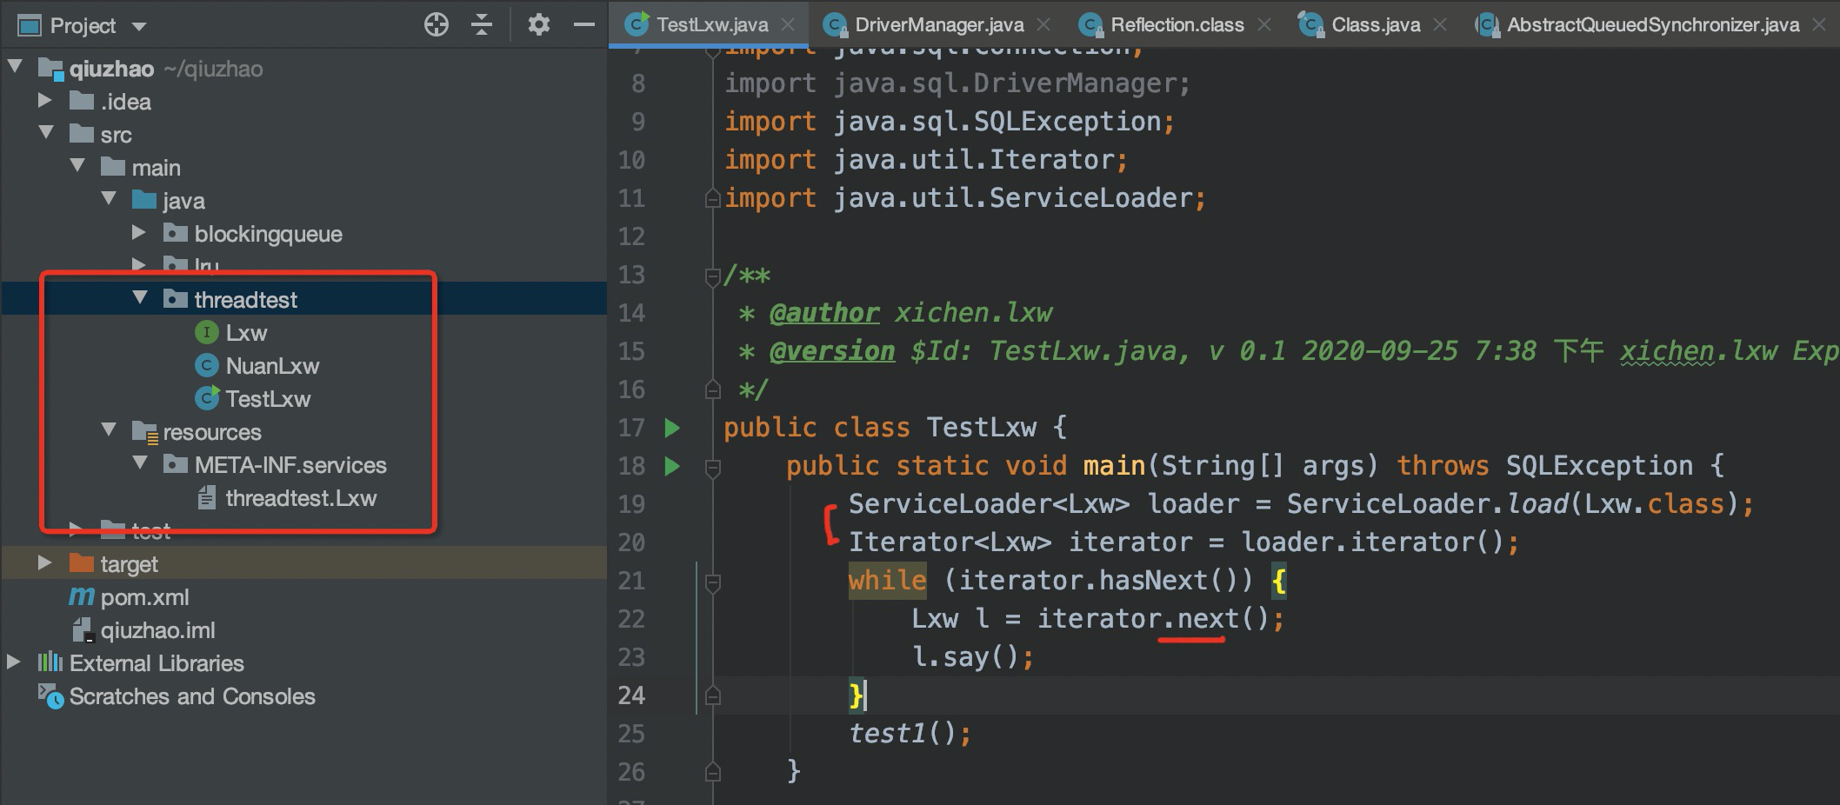Click the resources folder icon
Screen dimensions: 1840x805
point(144,431)
